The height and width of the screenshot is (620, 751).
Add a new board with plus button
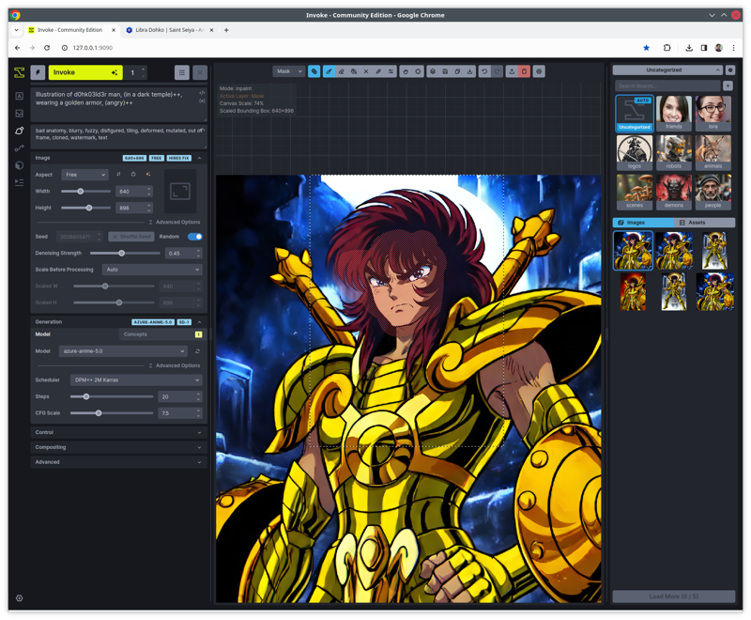728,85
